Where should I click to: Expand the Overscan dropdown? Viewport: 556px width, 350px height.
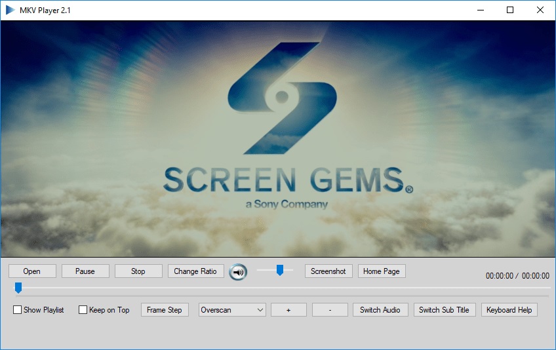coord(232,309)
